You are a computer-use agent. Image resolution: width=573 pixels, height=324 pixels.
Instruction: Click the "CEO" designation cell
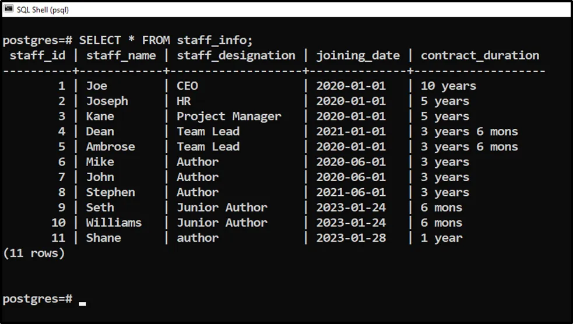tap(187, 86)
